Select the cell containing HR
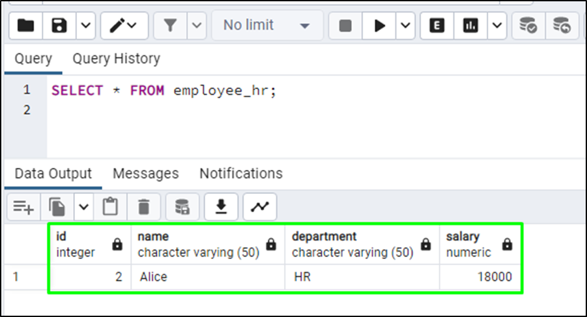This screenshot has width=587, height=317. pos(362,277)
